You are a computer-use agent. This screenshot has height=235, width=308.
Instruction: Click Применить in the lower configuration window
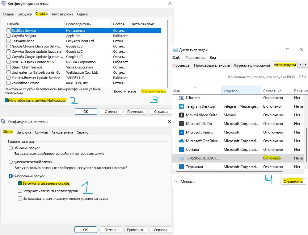pos(135,229)
